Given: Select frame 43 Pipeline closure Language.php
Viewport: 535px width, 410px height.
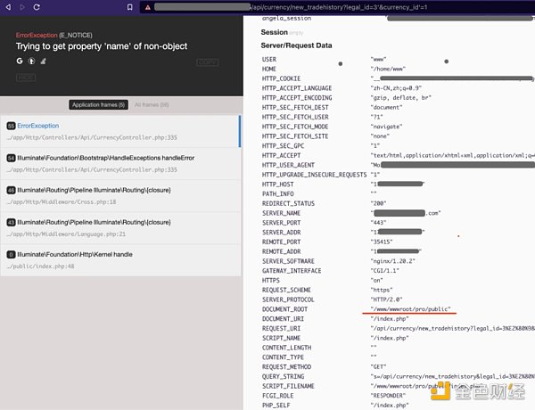Looking at the screenshot, I should [120, 227].
